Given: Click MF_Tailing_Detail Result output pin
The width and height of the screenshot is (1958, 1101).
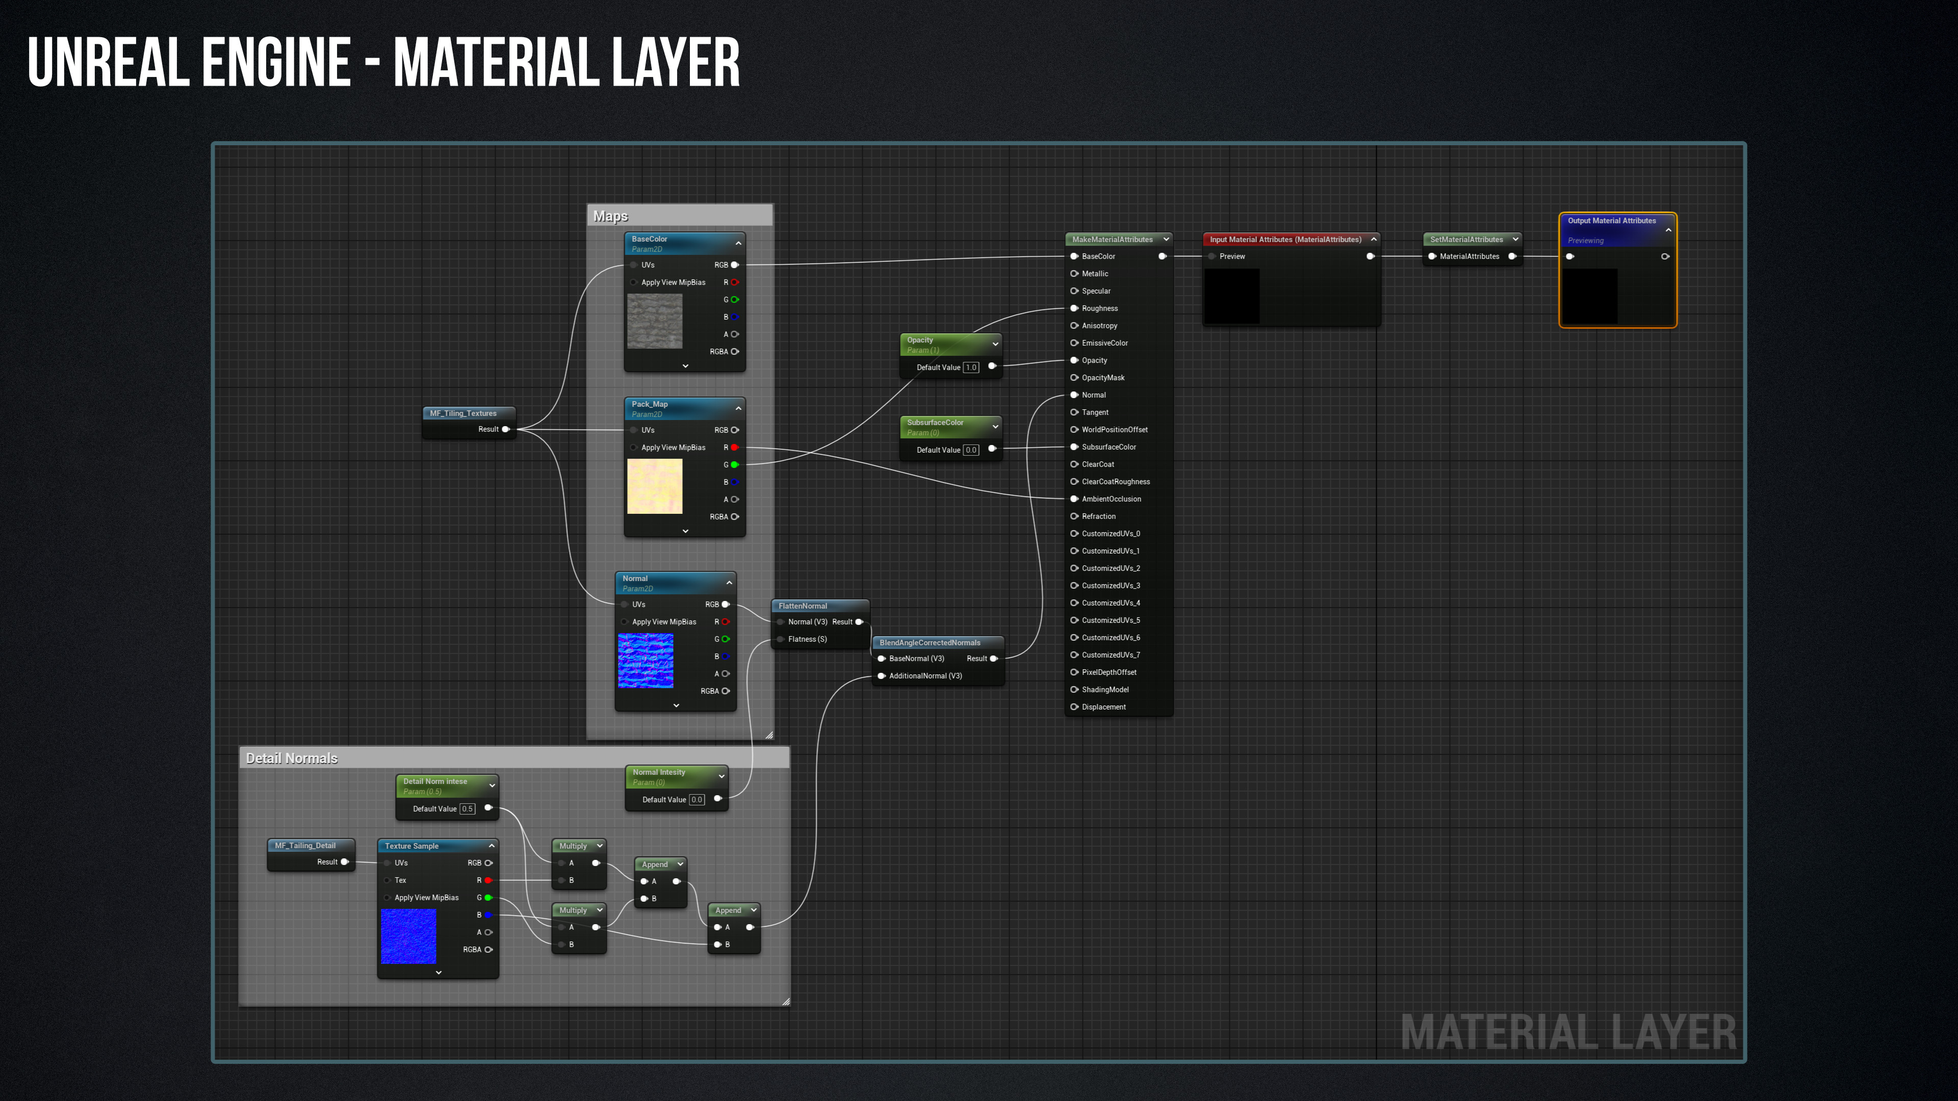Looking at the screenshot, I should pos(344,861).
